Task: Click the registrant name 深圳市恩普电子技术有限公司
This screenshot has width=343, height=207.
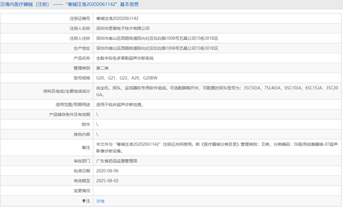Action: 123,29
